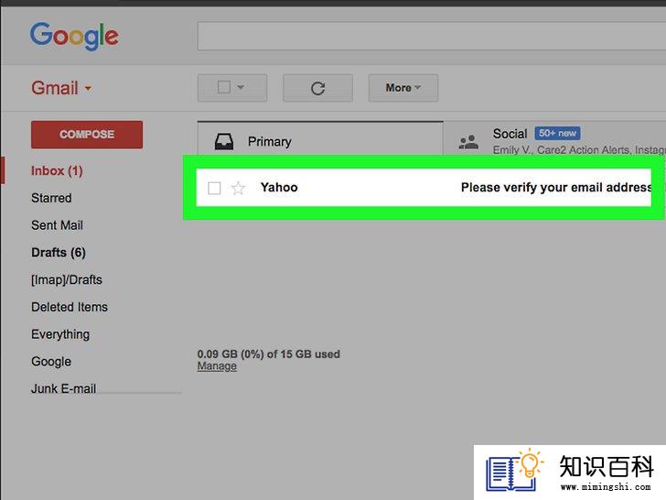Click into the Google search field
The image size is (666, 500).
point(432,36)
